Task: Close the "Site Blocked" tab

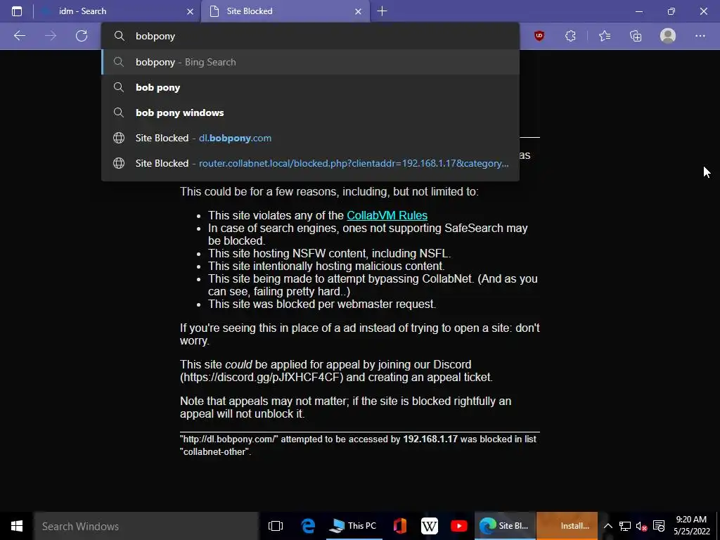Action: pos(358,11)
